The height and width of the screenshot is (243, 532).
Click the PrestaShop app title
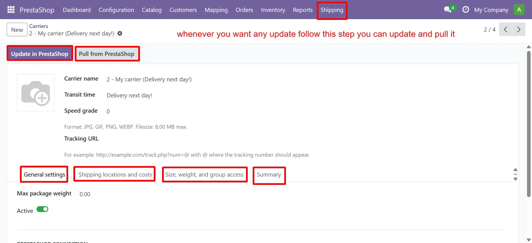click(37, 10)
